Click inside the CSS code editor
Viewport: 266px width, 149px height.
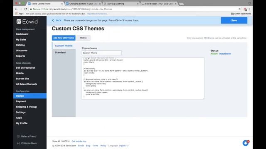coord(143,78)
